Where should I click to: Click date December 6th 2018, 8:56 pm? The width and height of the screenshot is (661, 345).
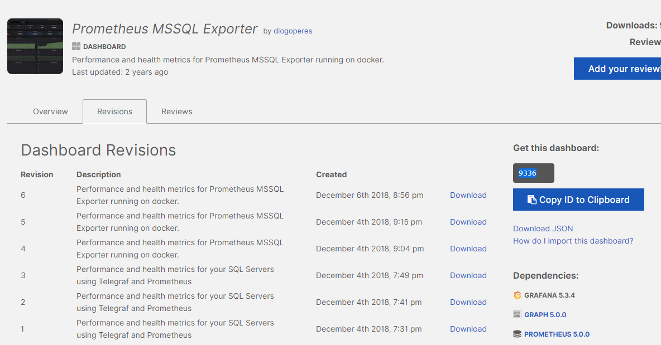(370, 195)
